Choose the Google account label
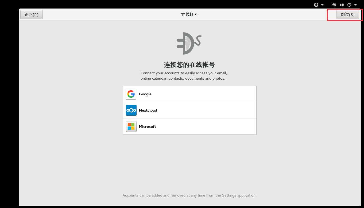This screenshot has width=364, height=208. coord(145,94)
